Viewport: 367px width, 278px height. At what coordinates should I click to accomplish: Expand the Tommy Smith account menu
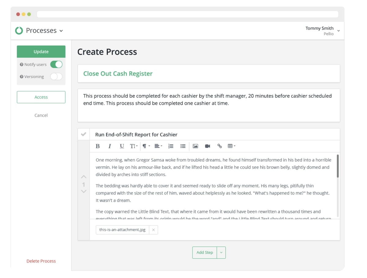pyautogui.click(x=339, y=31)
